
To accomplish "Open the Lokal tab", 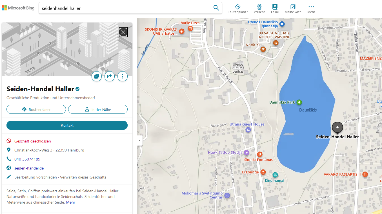I will 275,9.
